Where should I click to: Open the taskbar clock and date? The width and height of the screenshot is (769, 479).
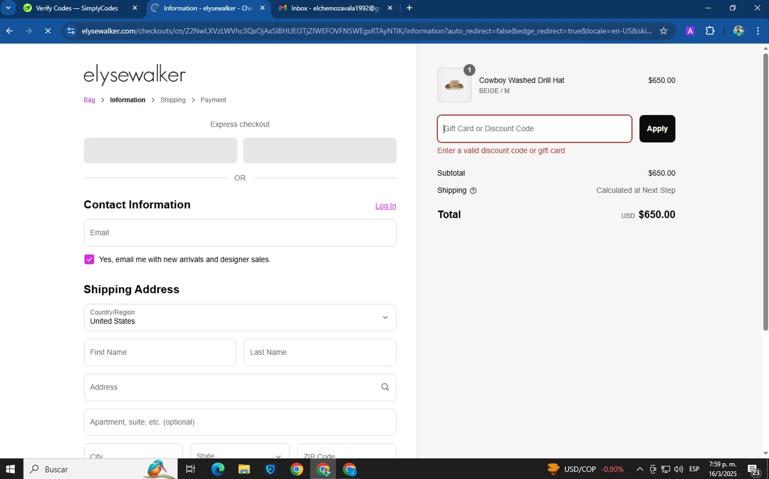coord(722,469)
